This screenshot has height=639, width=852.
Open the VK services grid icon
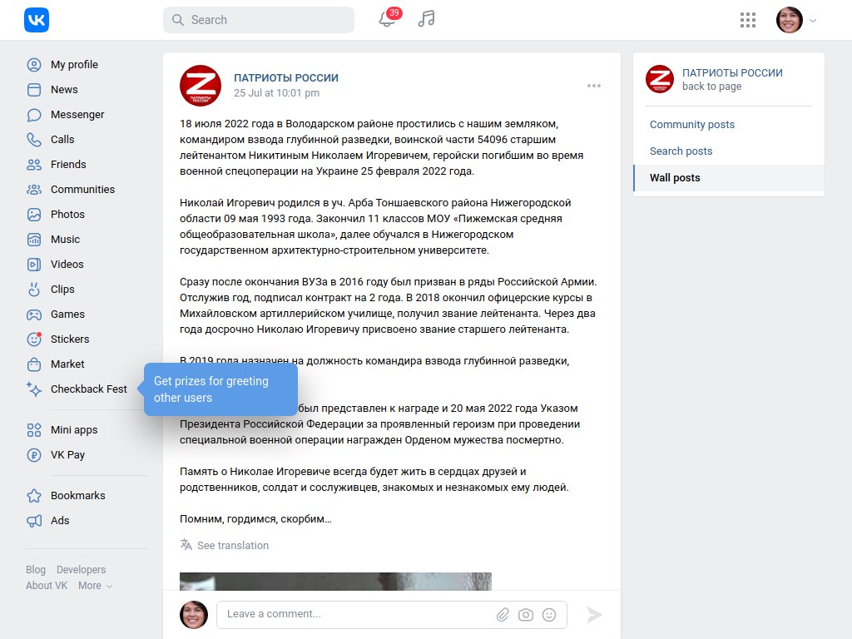(x=748, y=20)
